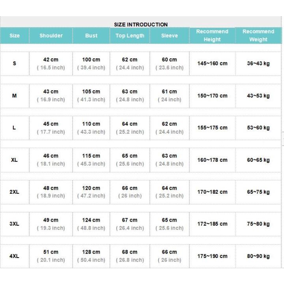Select the 100 cm bust cell
Viewport: 284px width, 284px height.
click(x=91, y=60)
